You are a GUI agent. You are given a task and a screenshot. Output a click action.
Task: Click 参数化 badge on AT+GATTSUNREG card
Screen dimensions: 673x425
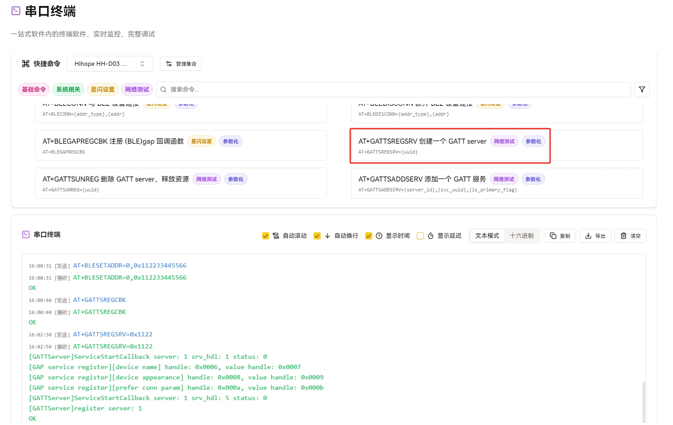(236, 179)
